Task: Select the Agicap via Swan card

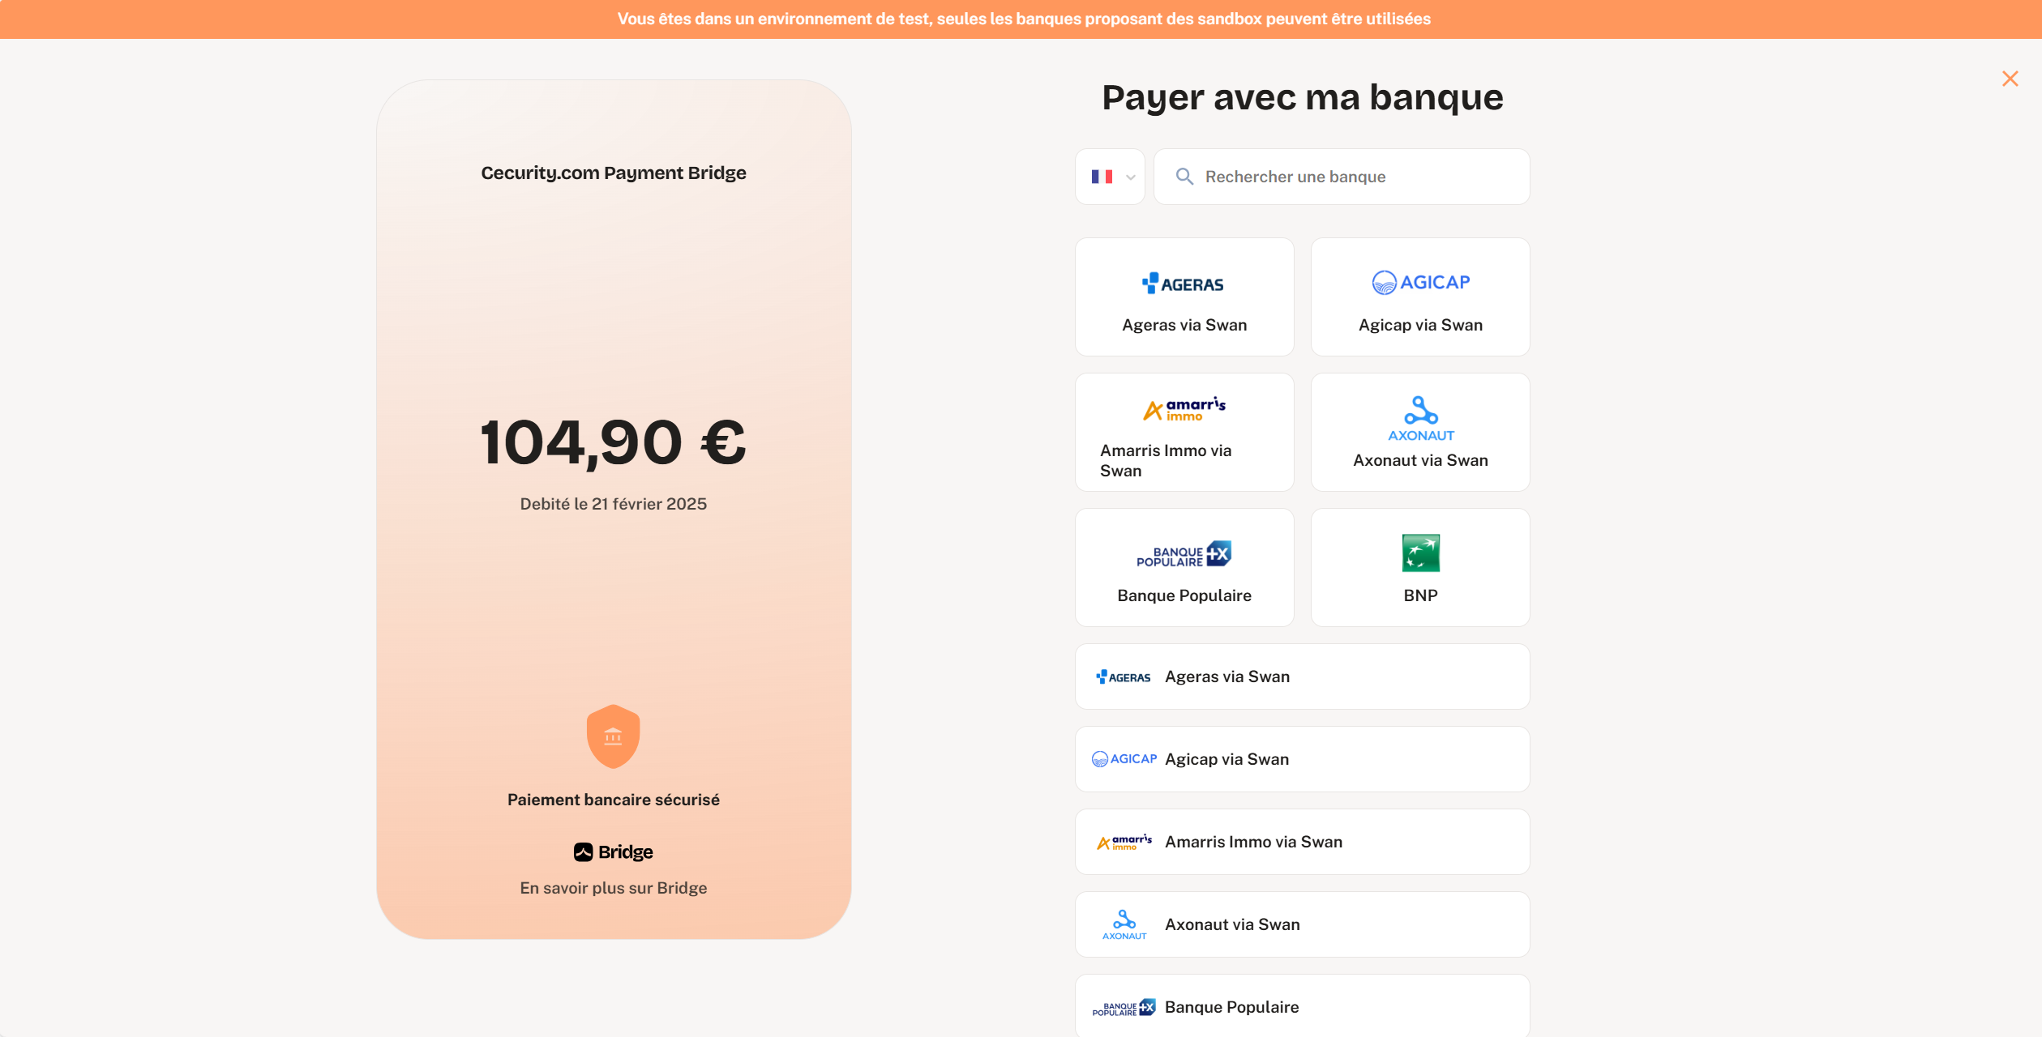Action: tap(1420, 297)
